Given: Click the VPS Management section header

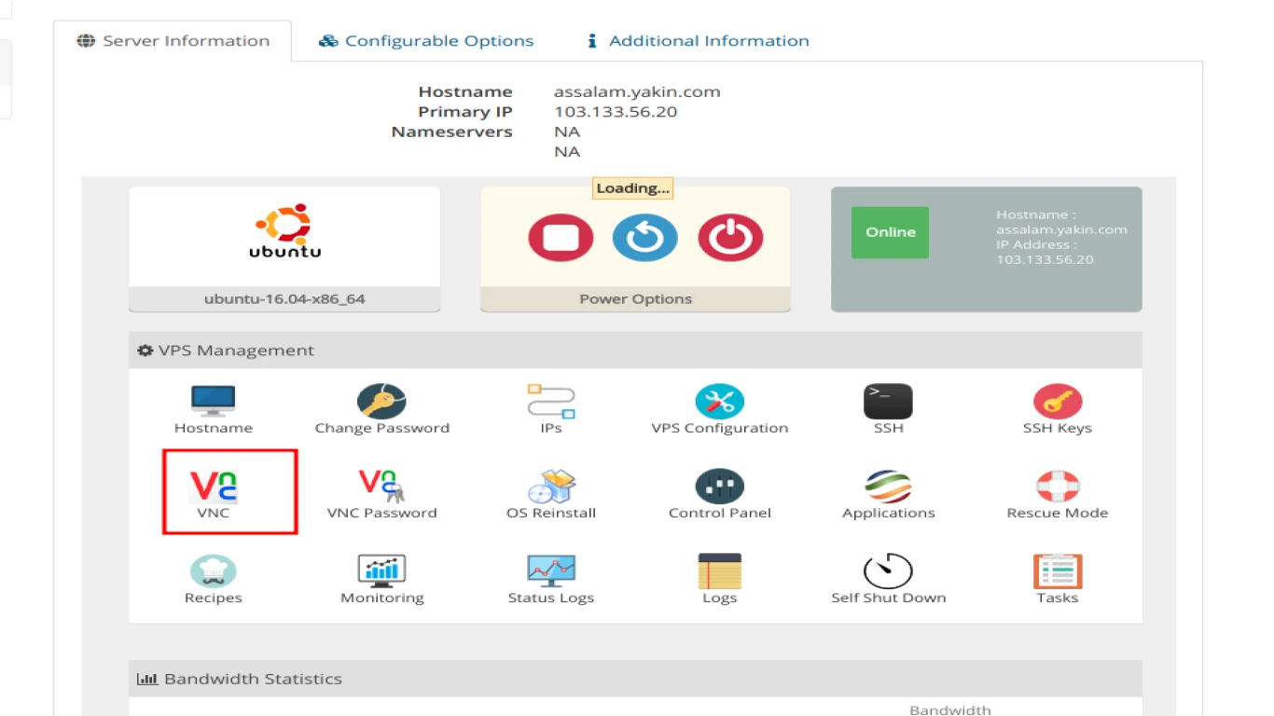Looking at the screenshot, I should pos(635,351).
